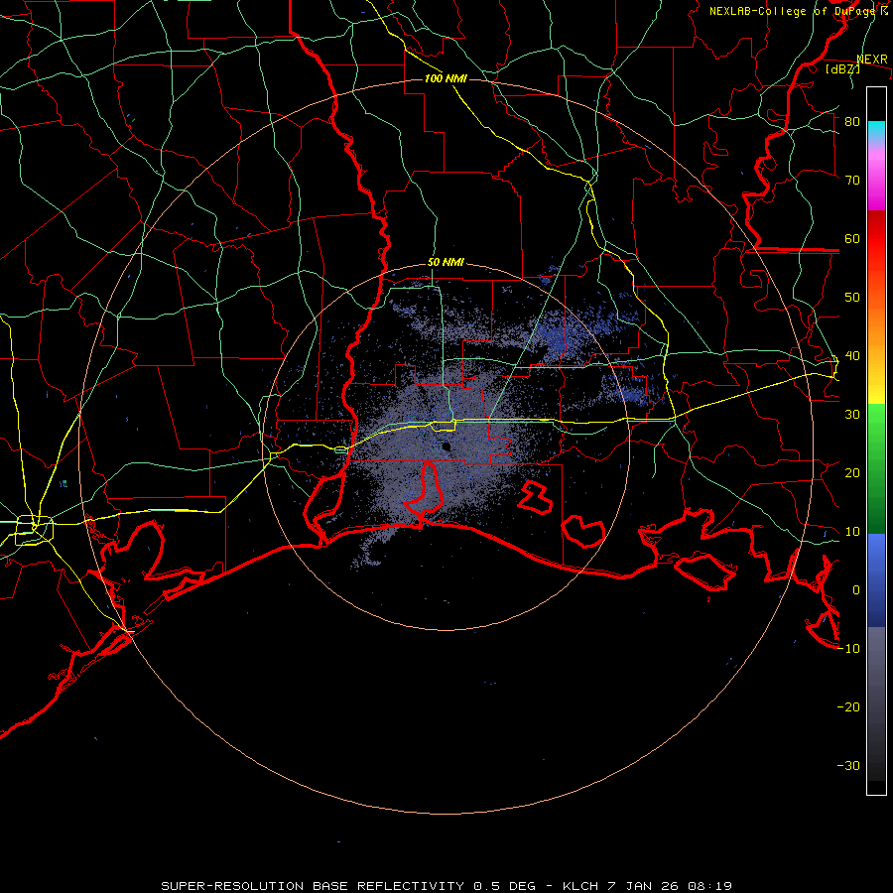Viewport: 893px width, 893px height.
Task: Click the 50 dBZ scale value
Action: tap(852, 298)
